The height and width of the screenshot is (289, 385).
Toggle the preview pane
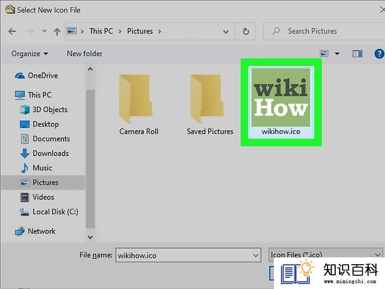tap(357, 54)
